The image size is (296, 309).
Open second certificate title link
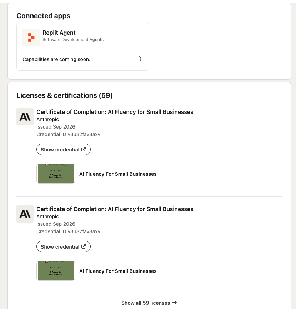tap(115, 209)
